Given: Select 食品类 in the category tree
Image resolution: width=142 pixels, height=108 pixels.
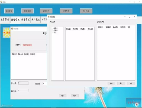Looking at the screenshot, I should click(56, 28).
